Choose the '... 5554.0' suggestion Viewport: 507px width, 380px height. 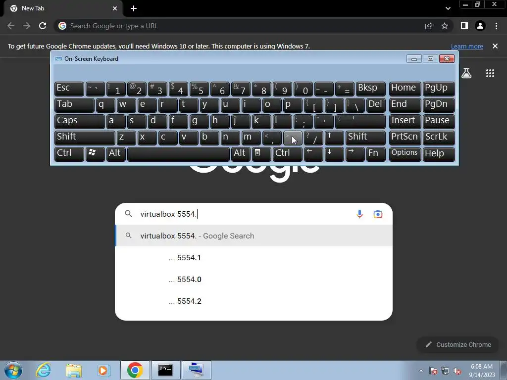click(x=254, y=279)
